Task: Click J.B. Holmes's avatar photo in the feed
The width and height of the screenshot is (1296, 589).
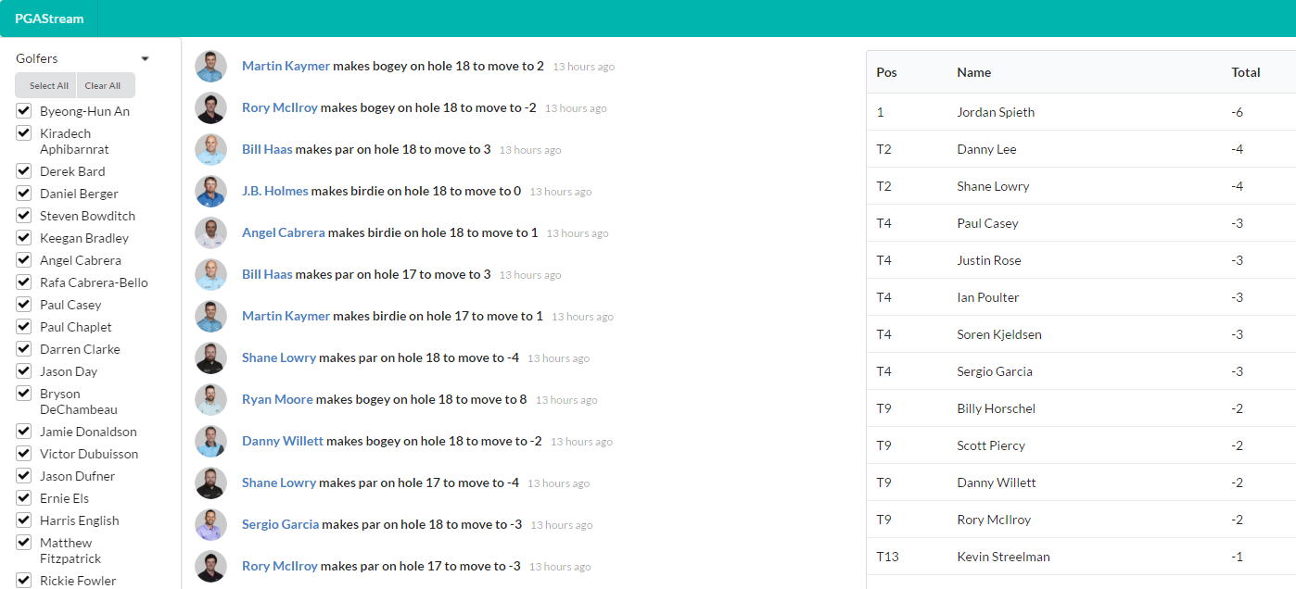Action: point(211,192)
